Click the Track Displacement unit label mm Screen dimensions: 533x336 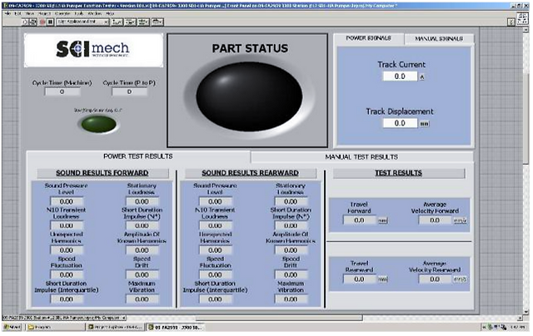coord(424,124)
